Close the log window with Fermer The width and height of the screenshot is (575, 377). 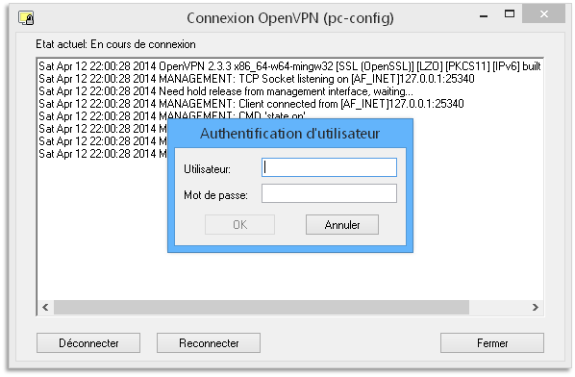[x=492, y=343]
